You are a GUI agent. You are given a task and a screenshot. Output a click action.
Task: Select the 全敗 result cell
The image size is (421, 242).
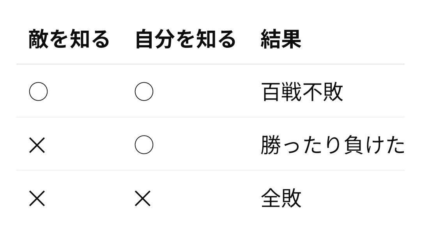coord(281,198)
